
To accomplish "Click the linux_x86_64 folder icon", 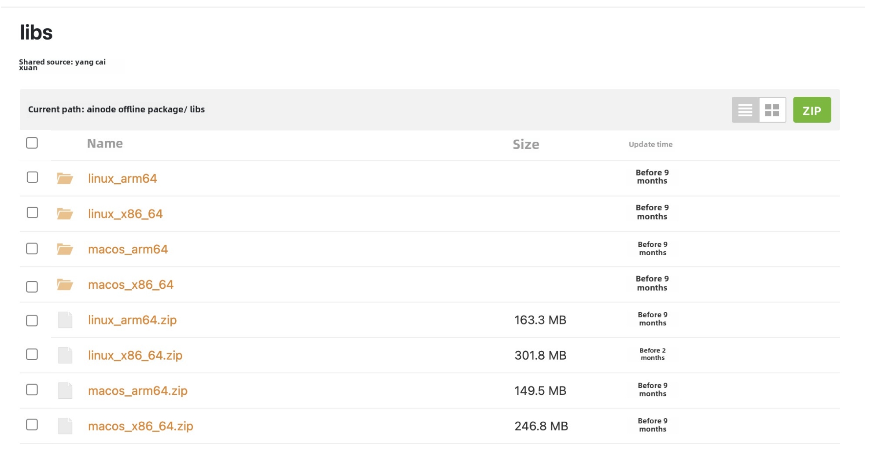I will coord(65,214).
